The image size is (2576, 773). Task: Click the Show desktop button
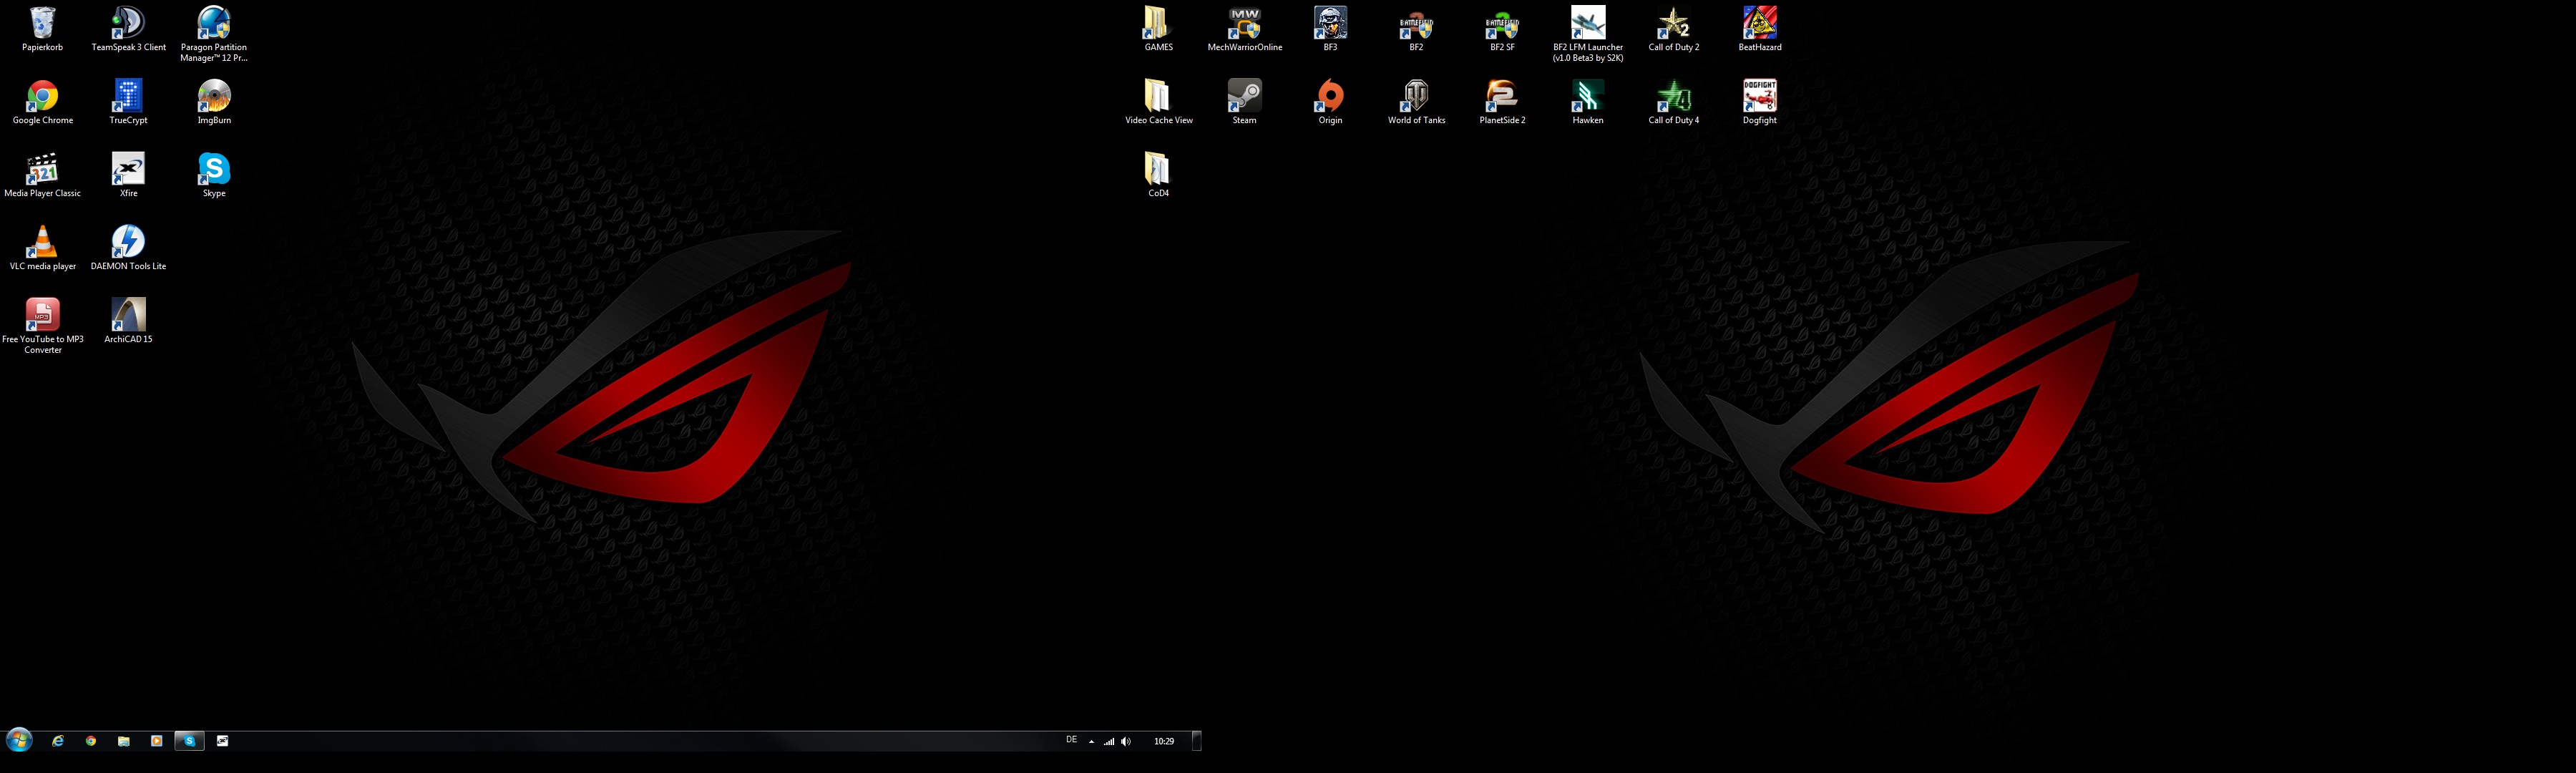(x=1196, y=741)
